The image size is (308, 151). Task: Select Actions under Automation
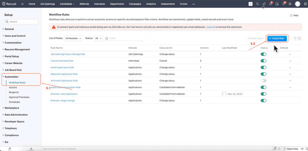coord(13,88)
